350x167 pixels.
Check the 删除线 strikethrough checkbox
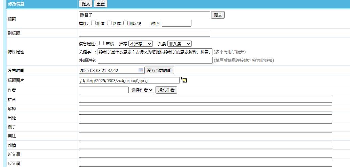coord(126,23)
